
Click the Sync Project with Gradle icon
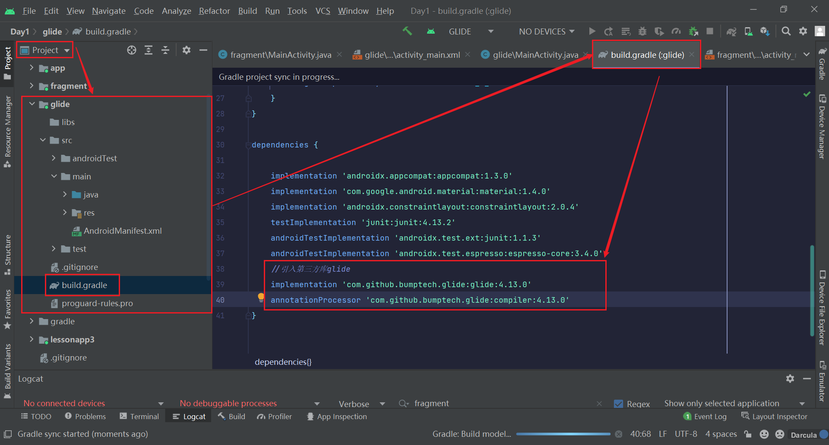(731, 31)
